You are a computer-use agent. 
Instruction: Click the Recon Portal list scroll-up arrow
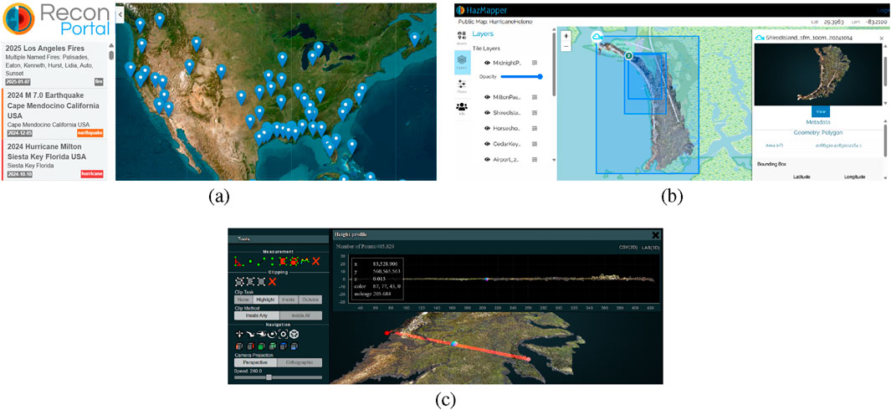point(110,45)
